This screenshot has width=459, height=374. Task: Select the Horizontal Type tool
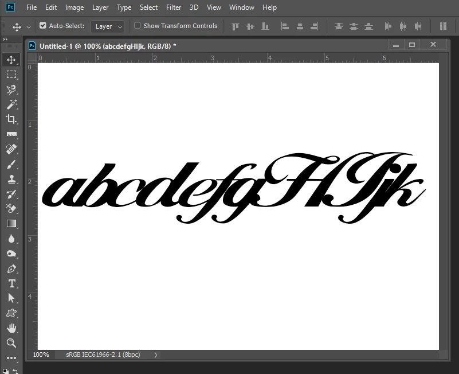point(11,283)
